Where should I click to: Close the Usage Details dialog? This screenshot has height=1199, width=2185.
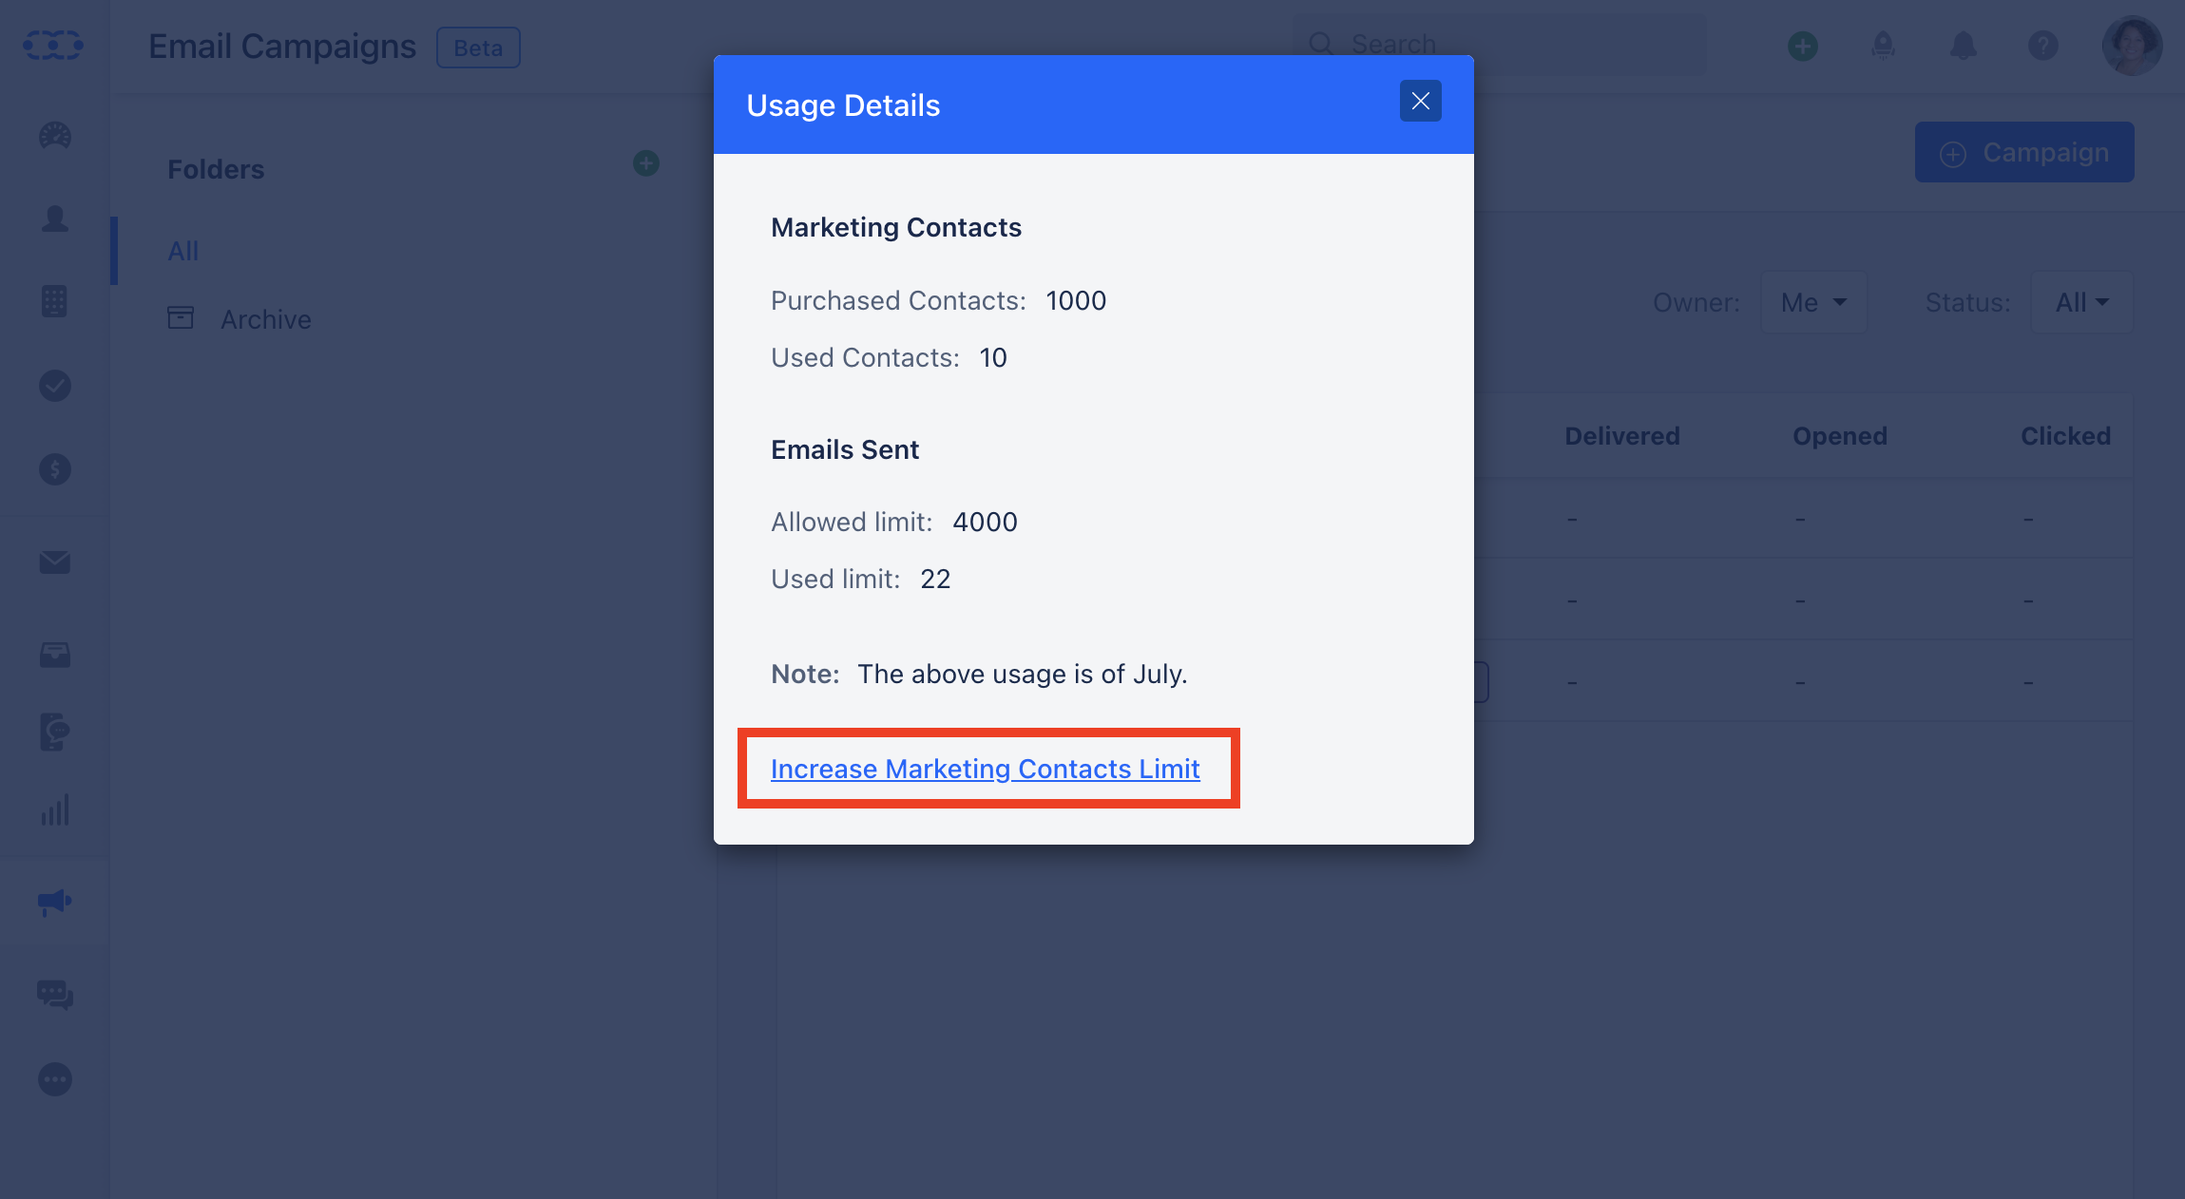(1420, 101)
